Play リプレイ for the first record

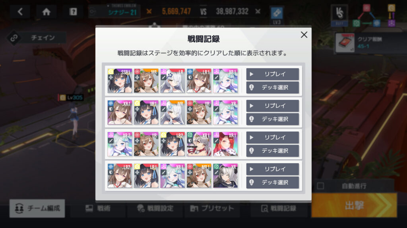pyautogui.click(x=273, y=74)
